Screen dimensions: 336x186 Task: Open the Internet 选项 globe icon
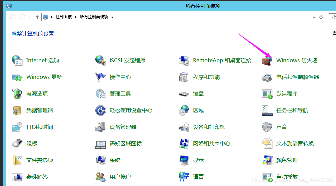pyautogui.click(x=17, y=61)
